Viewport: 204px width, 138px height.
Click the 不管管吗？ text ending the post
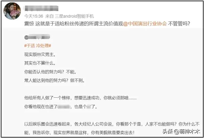click(x=179, y=24)
